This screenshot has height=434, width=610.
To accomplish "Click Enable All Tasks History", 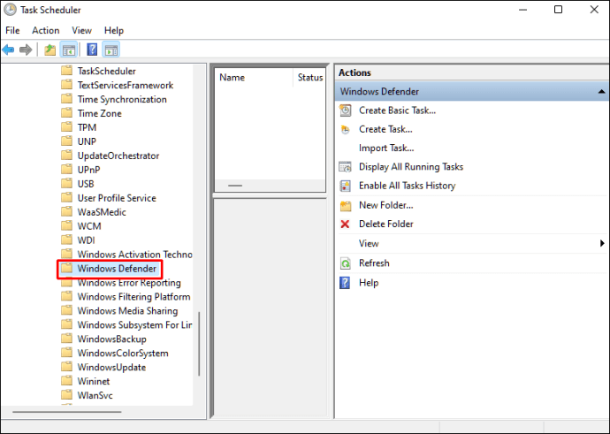I will [407, 186].
